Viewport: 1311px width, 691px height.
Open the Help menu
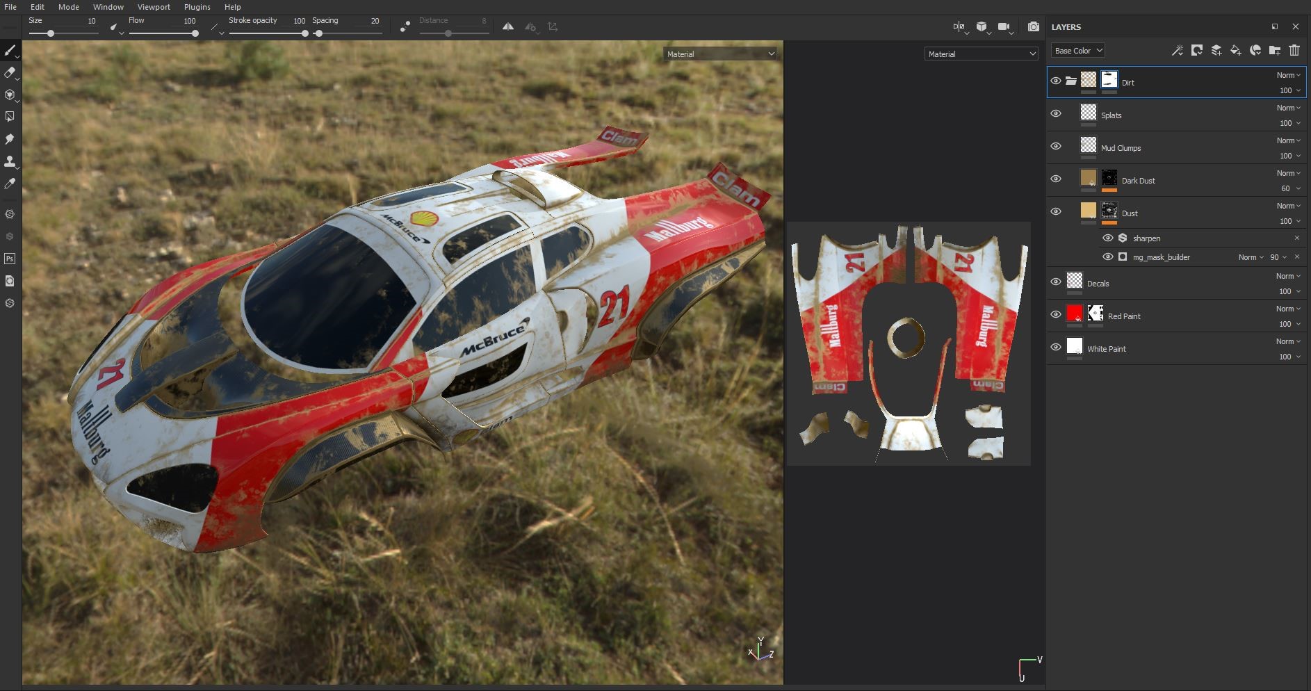point(233,7)
